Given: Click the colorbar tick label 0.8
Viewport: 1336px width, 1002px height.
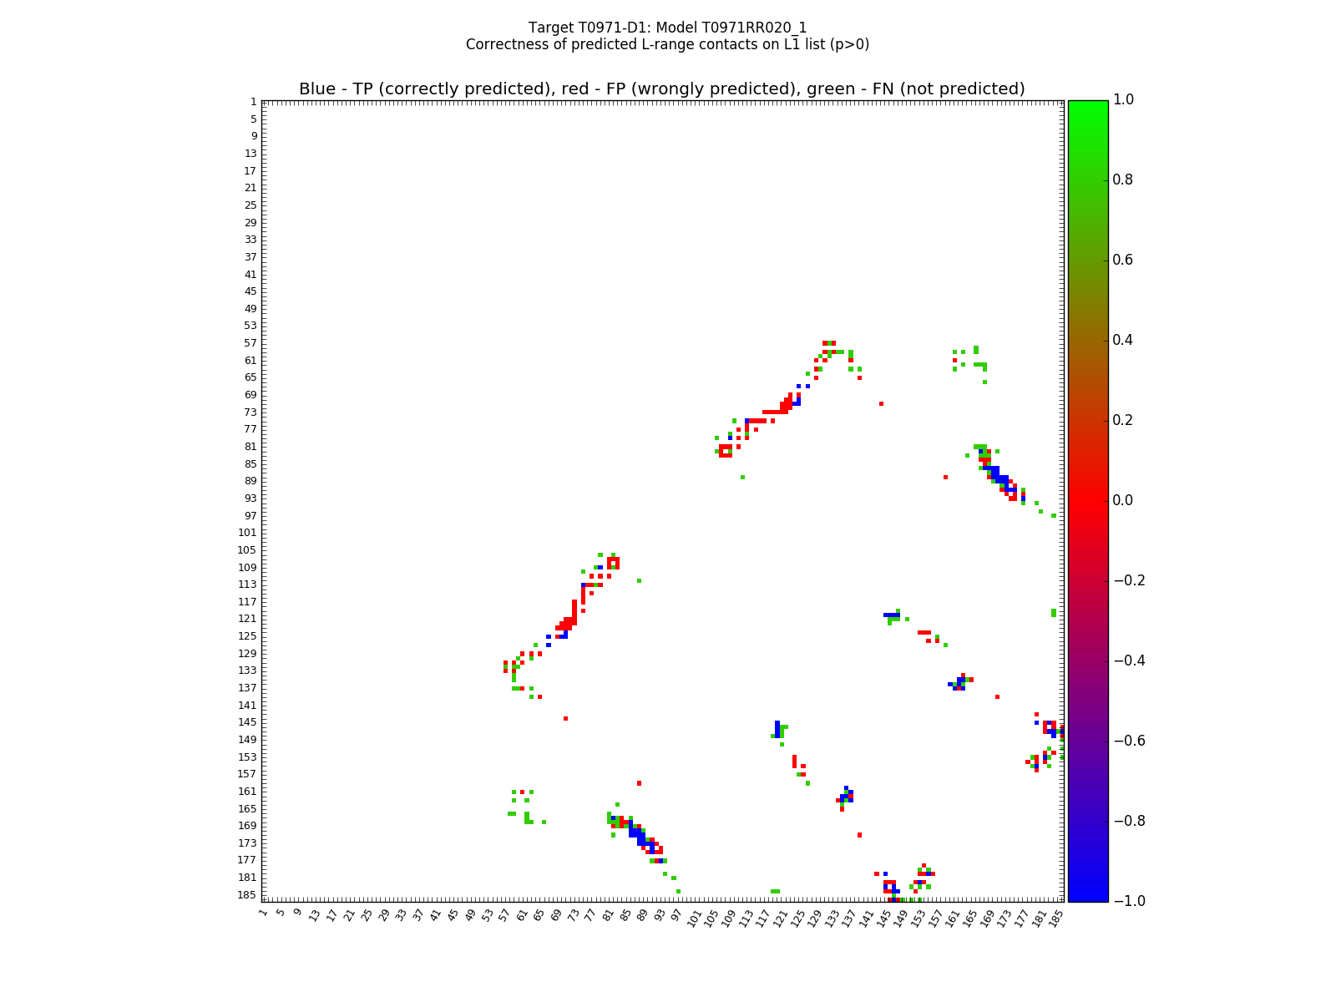Looking at the screenshot, I should click(1123, 180).
